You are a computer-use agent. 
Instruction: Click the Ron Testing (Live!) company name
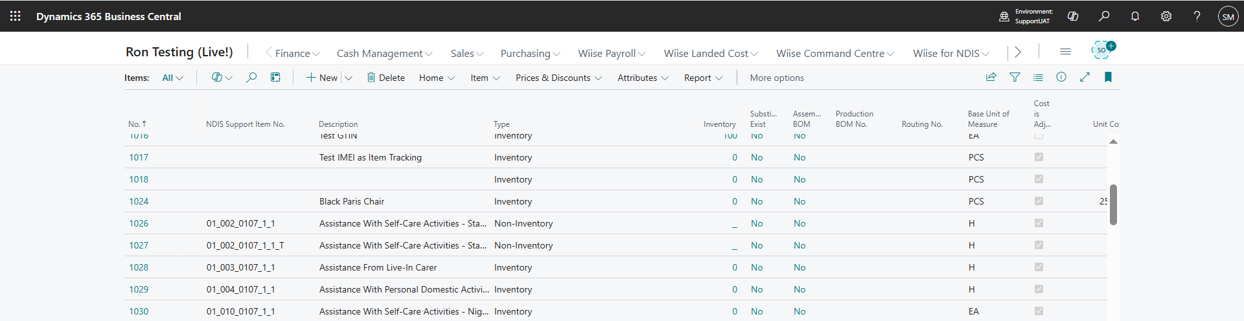(179, 52)
